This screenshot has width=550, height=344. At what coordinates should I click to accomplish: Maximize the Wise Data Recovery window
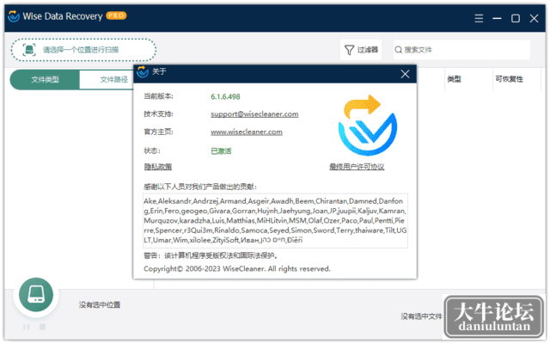pyautogui.click(x=516, y=18)
